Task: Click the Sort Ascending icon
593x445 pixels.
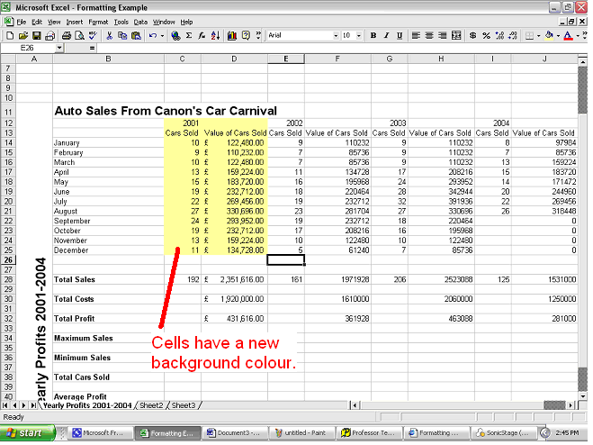Action: [x=216, y=35]
